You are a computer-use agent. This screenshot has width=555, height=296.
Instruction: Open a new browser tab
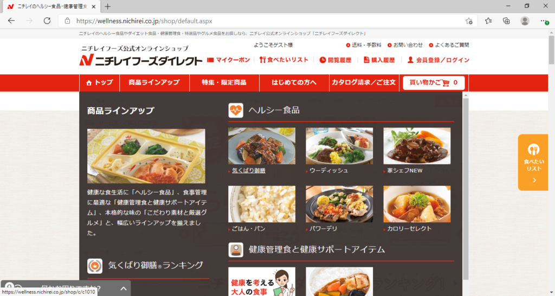pos(108,7)
